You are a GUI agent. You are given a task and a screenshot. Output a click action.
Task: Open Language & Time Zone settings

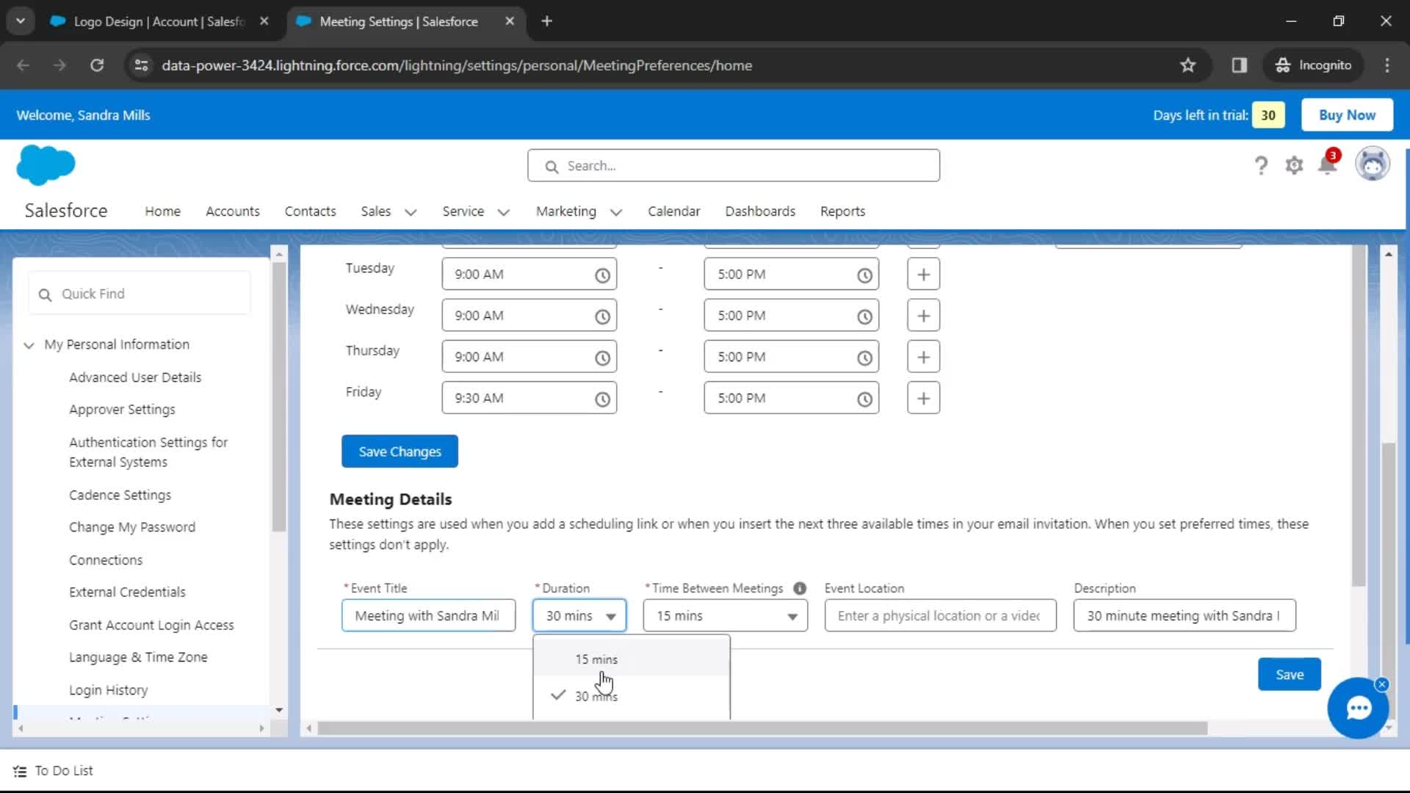(138, 657)
